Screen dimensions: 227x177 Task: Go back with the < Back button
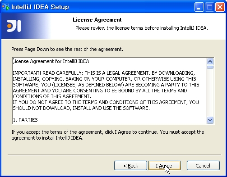point(130,166)
